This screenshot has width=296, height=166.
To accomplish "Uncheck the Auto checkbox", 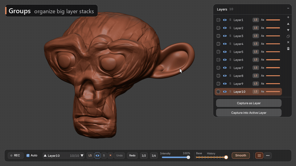I will 28,156.
